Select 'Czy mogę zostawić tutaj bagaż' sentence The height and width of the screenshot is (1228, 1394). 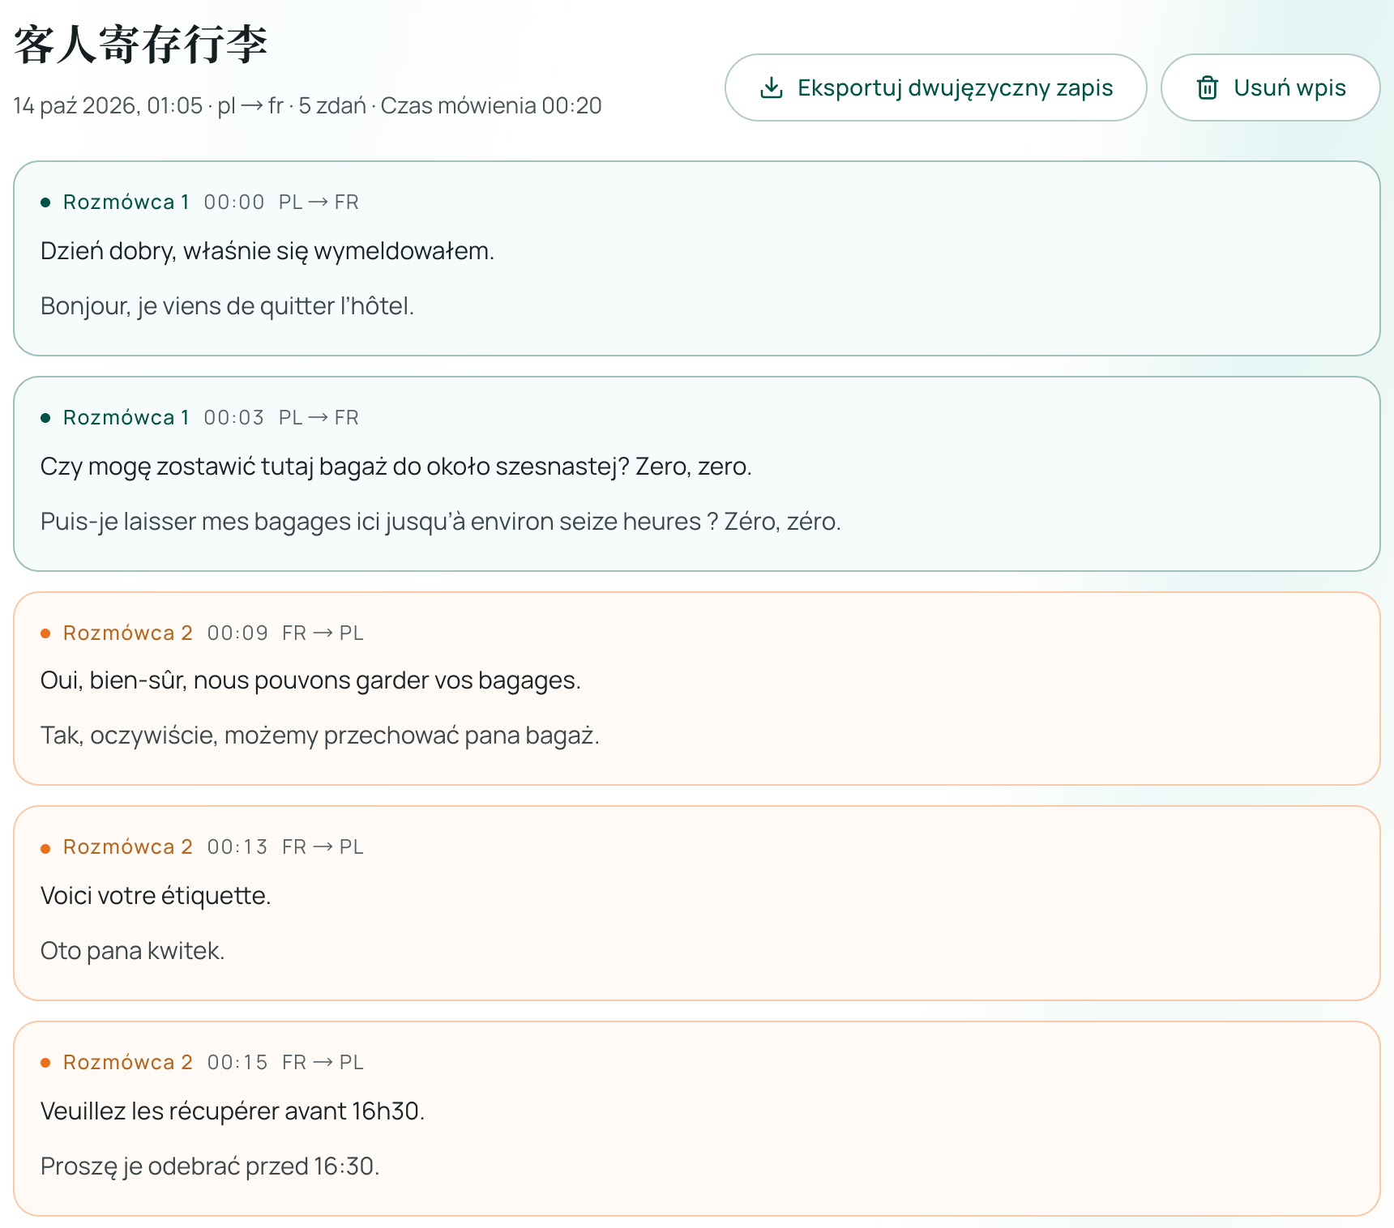click(x=396, y=467)
